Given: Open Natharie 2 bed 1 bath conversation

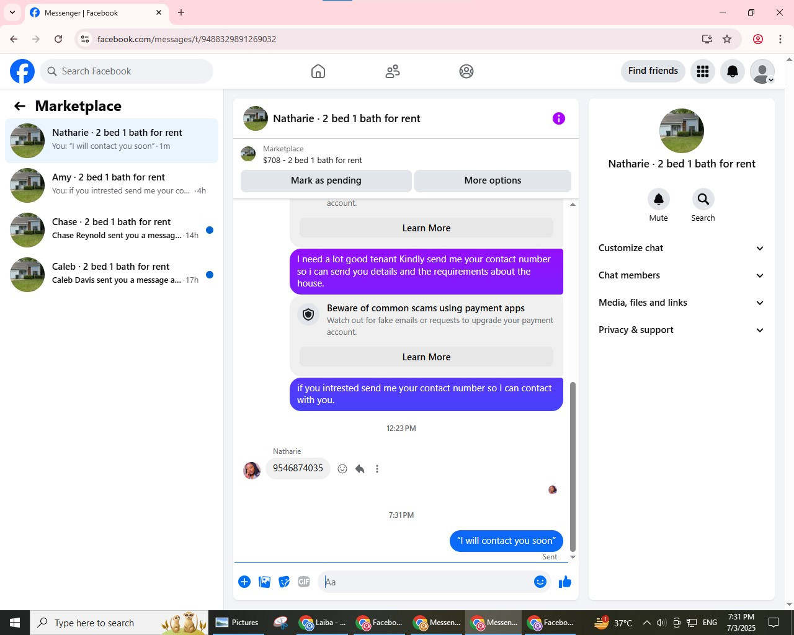Looking at the screenshot, I should tap(112, 141).
